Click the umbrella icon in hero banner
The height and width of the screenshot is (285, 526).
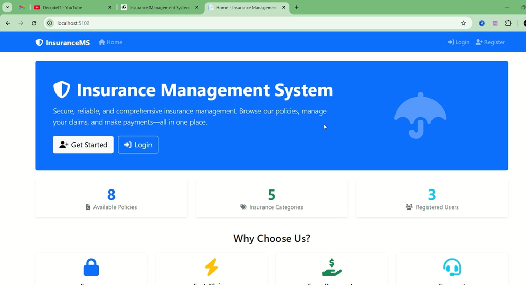pyautogui.click(x=420, y=116)
